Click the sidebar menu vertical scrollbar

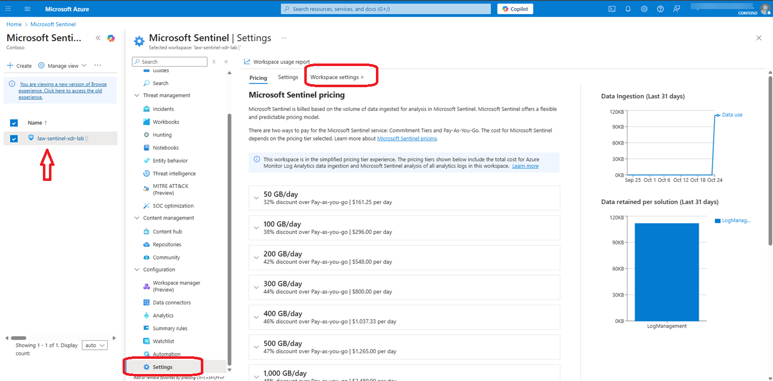coord(230,239)
